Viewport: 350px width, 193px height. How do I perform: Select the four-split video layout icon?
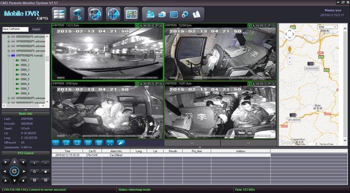tap(56, 142)
